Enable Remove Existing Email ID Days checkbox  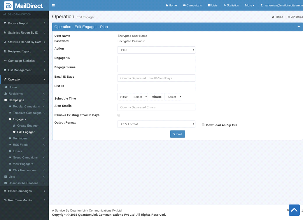coord(119,115)
